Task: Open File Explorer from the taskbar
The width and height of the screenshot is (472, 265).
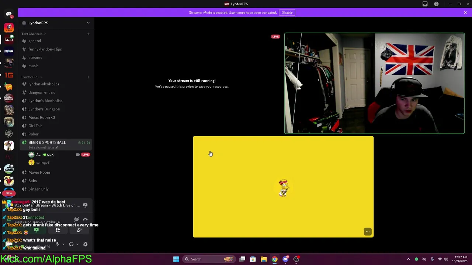Action: click(264, 259)
